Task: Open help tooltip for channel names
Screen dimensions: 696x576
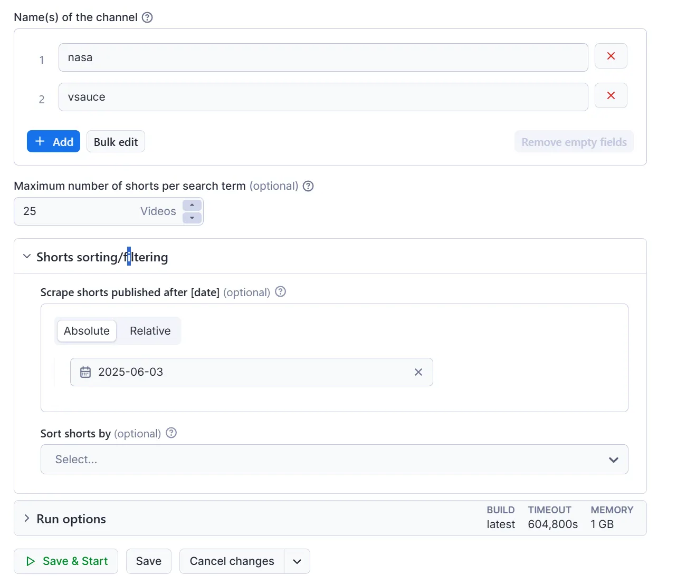Action: 148,17
